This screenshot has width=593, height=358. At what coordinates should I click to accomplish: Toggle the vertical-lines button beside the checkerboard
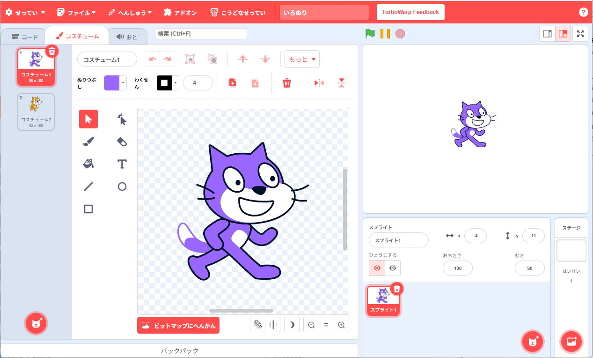pyautogui.click(x=273, y=325)
